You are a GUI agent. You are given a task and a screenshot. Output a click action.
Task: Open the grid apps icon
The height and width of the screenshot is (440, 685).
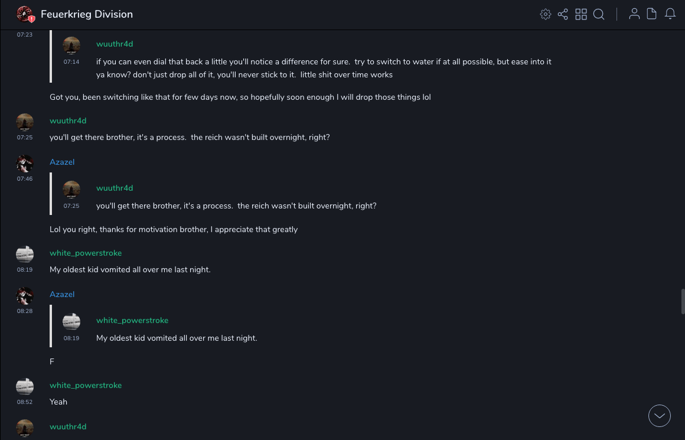(x=581, y=14)
